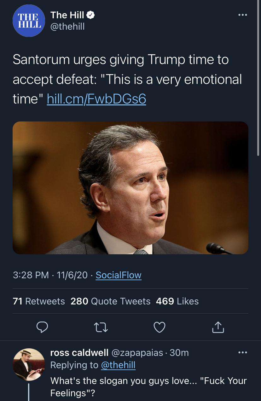The height and width of the screenshot is (401, 261).
Task: Open the SocialFlow source link
Action: (119, 275)
